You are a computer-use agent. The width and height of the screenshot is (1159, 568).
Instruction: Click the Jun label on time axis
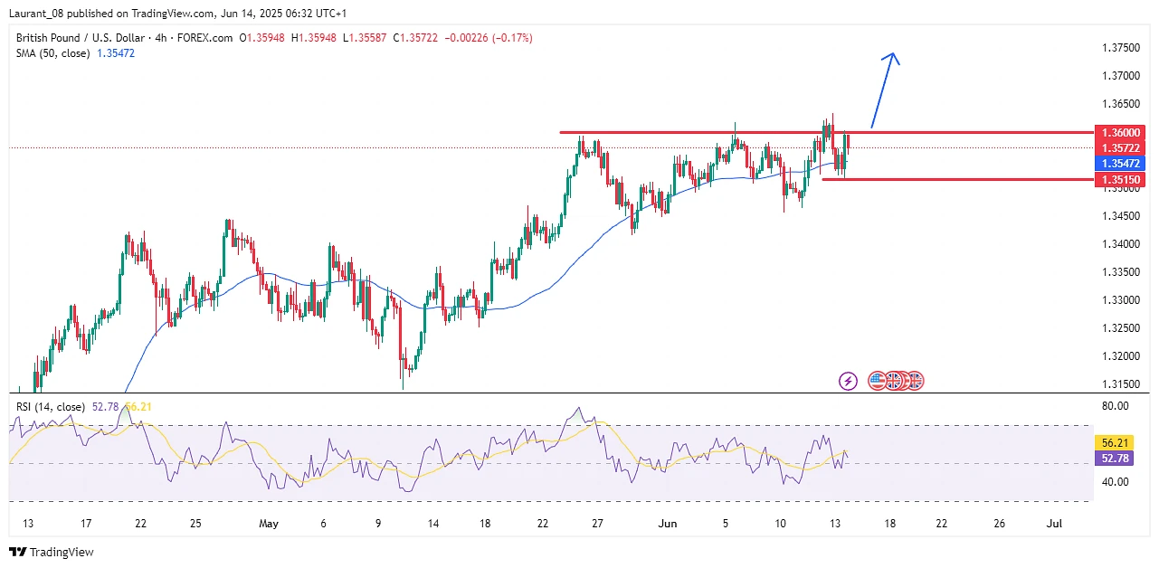click(x=667, y=524)
